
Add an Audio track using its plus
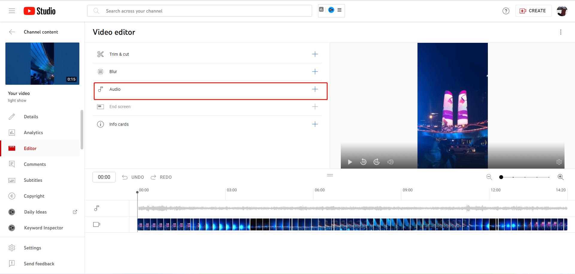[x=315, y=89]
